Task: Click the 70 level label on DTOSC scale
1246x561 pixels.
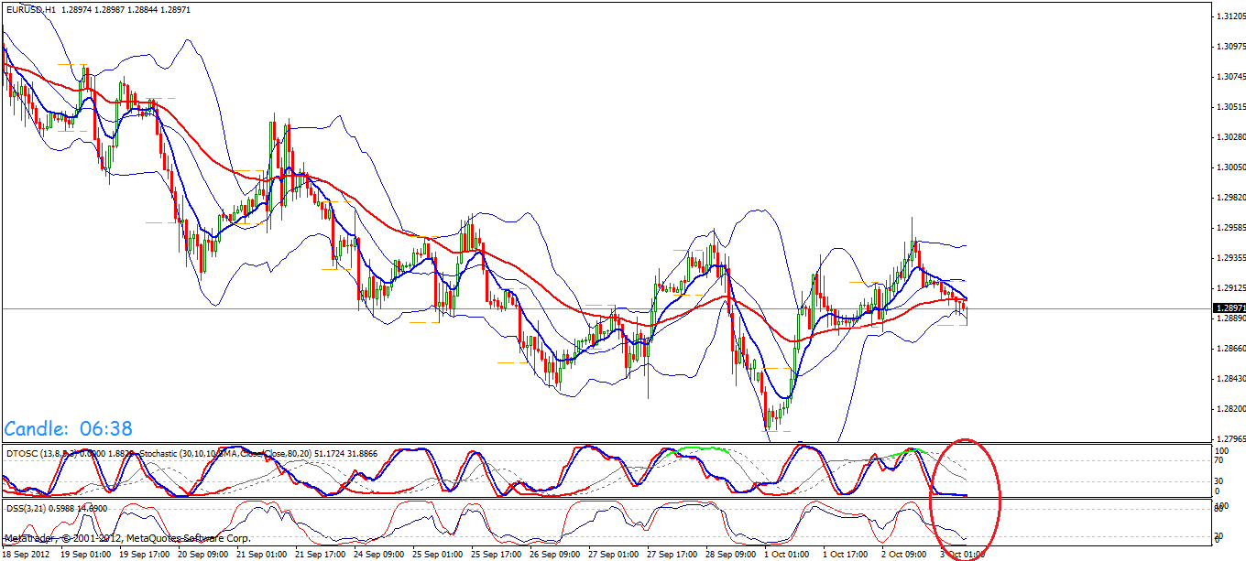Action: click(1217, 460)
